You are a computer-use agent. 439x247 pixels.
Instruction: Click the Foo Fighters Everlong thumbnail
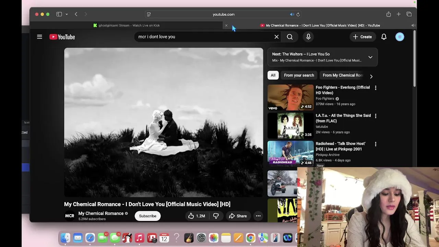pyautogui.click(x=290, y=97)
